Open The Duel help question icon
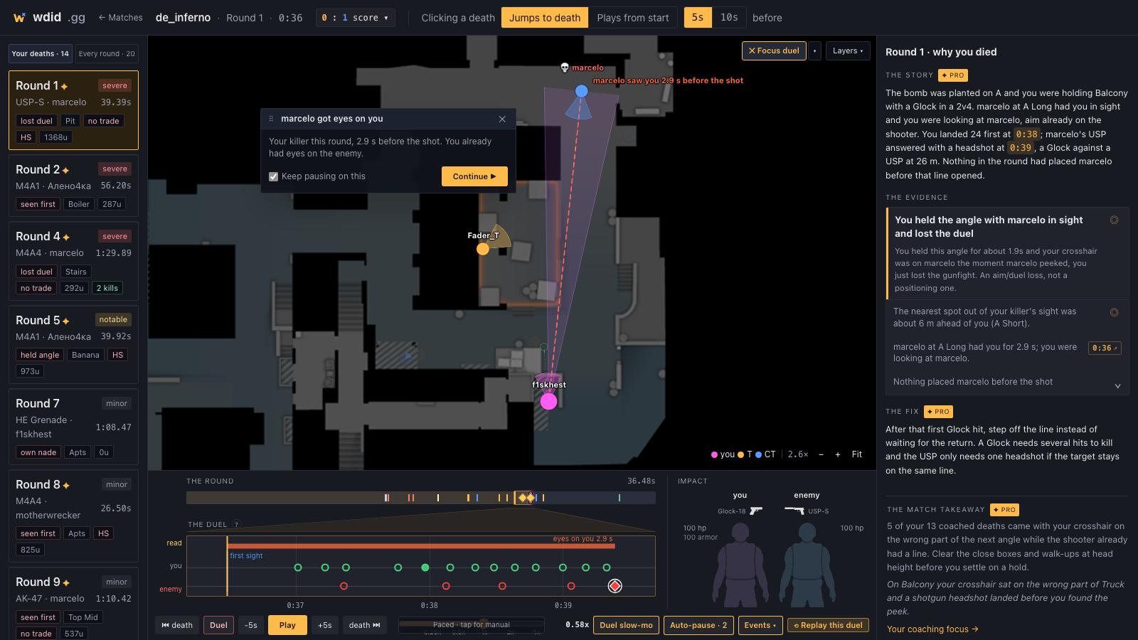This screenshot has width=1138, height=640. pos(237,525)
